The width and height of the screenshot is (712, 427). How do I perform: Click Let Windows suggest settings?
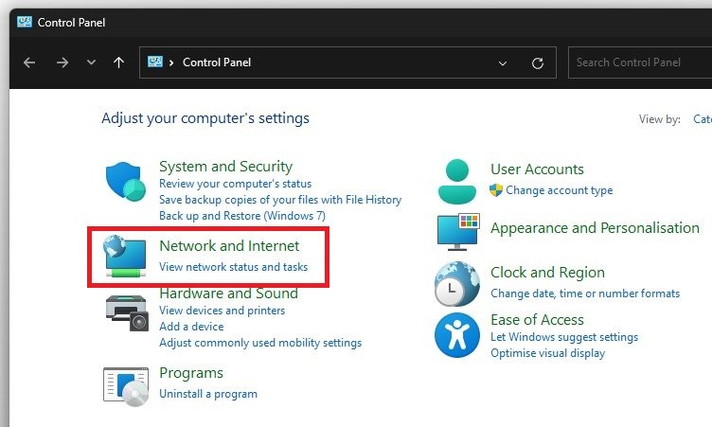tap(564, 337)
